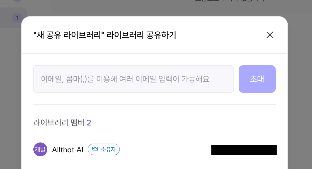Image resolution: width=312 pixels, height=169 pixels.
Task: Click the purple 개발 avatar icon
Action: pos(40,149)
